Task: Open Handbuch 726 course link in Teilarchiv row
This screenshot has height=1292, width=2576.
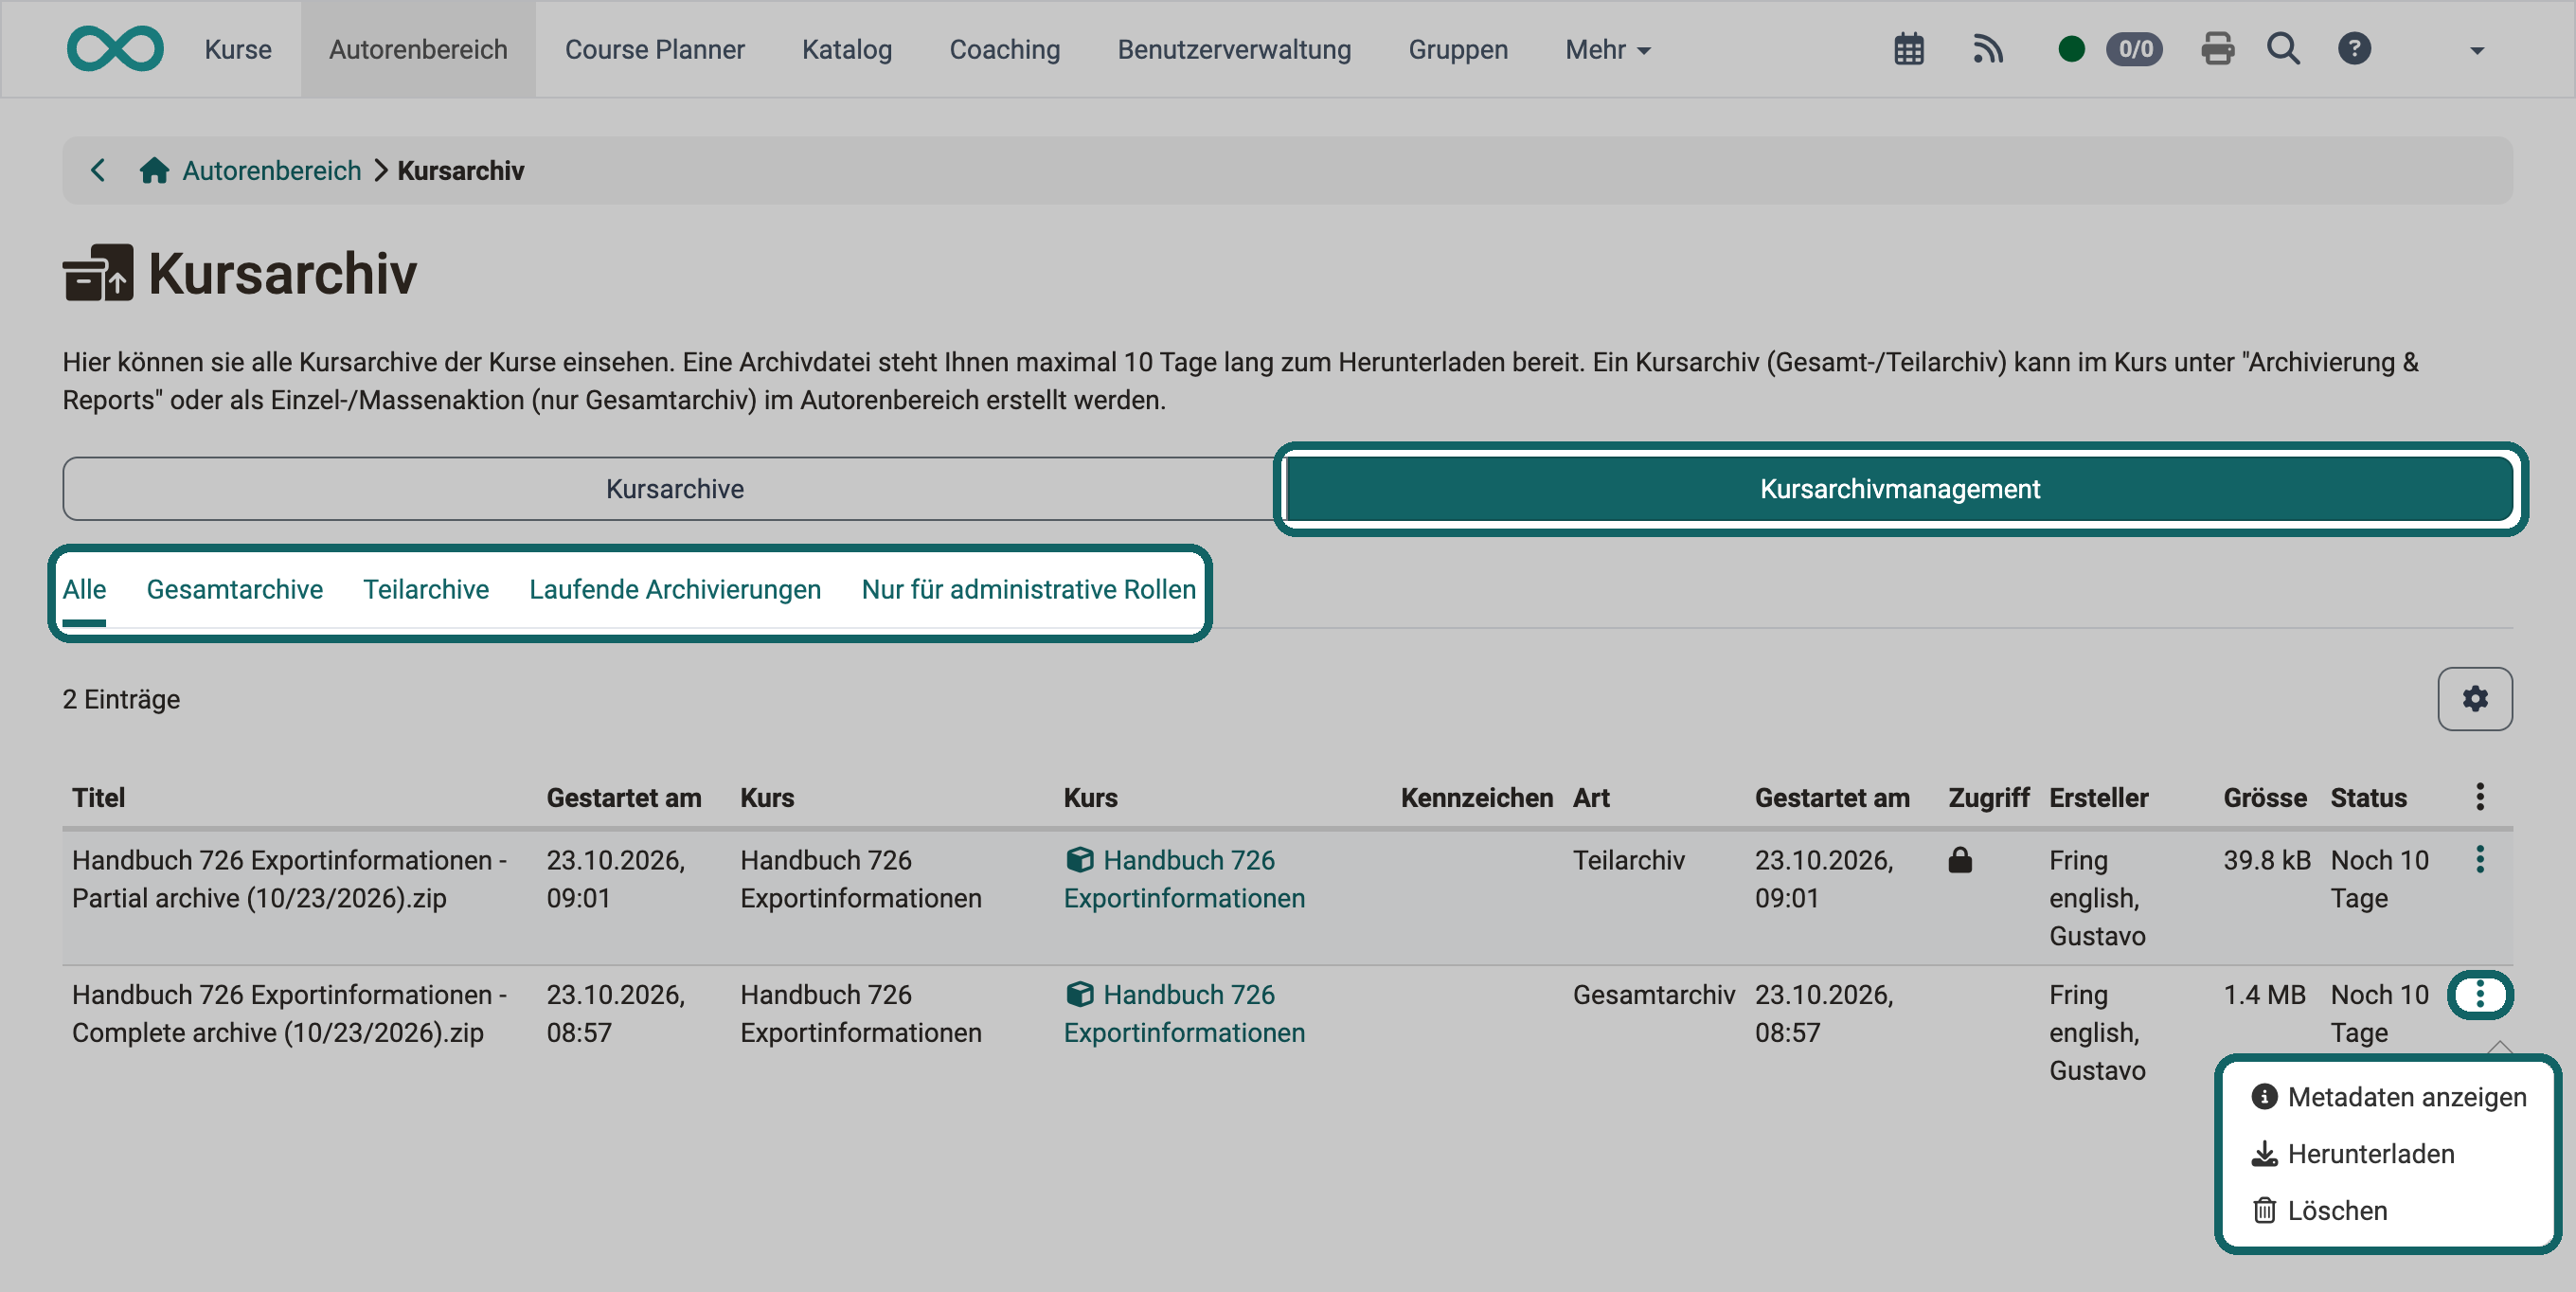Action: click(1184, 878)
